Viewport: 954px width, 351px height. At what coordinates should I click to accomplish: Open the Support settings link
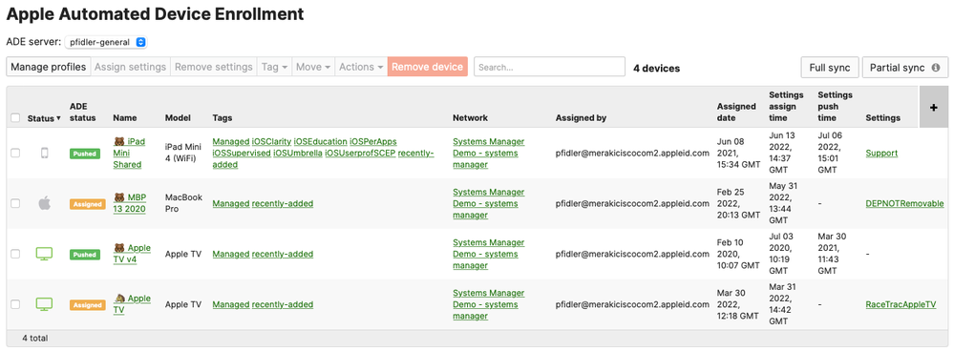[x=881, y=153]
